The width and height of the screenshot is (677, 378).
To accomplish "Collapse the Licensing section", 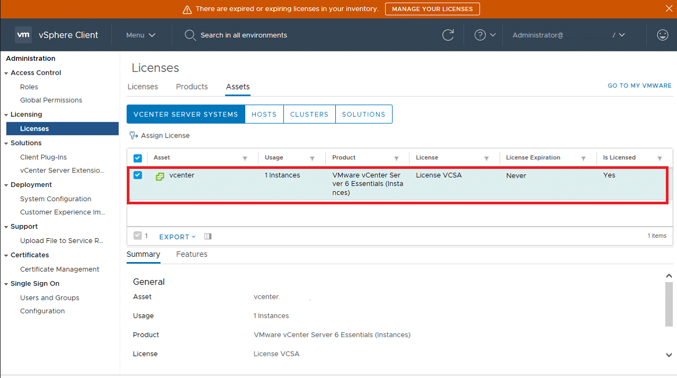I will 6,115.
